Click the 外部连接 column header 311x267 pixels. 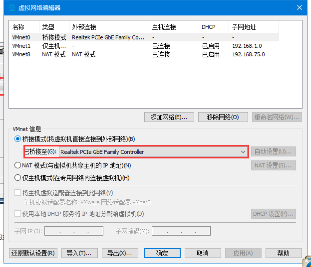(109, 27)
